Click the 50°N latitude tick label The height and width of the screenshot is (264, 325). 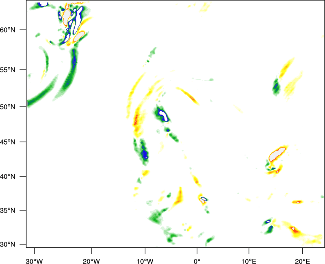pyautogui.click(x=8, y=107)
